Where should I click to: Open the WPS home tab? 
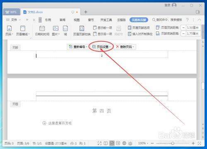coord(11,12)
